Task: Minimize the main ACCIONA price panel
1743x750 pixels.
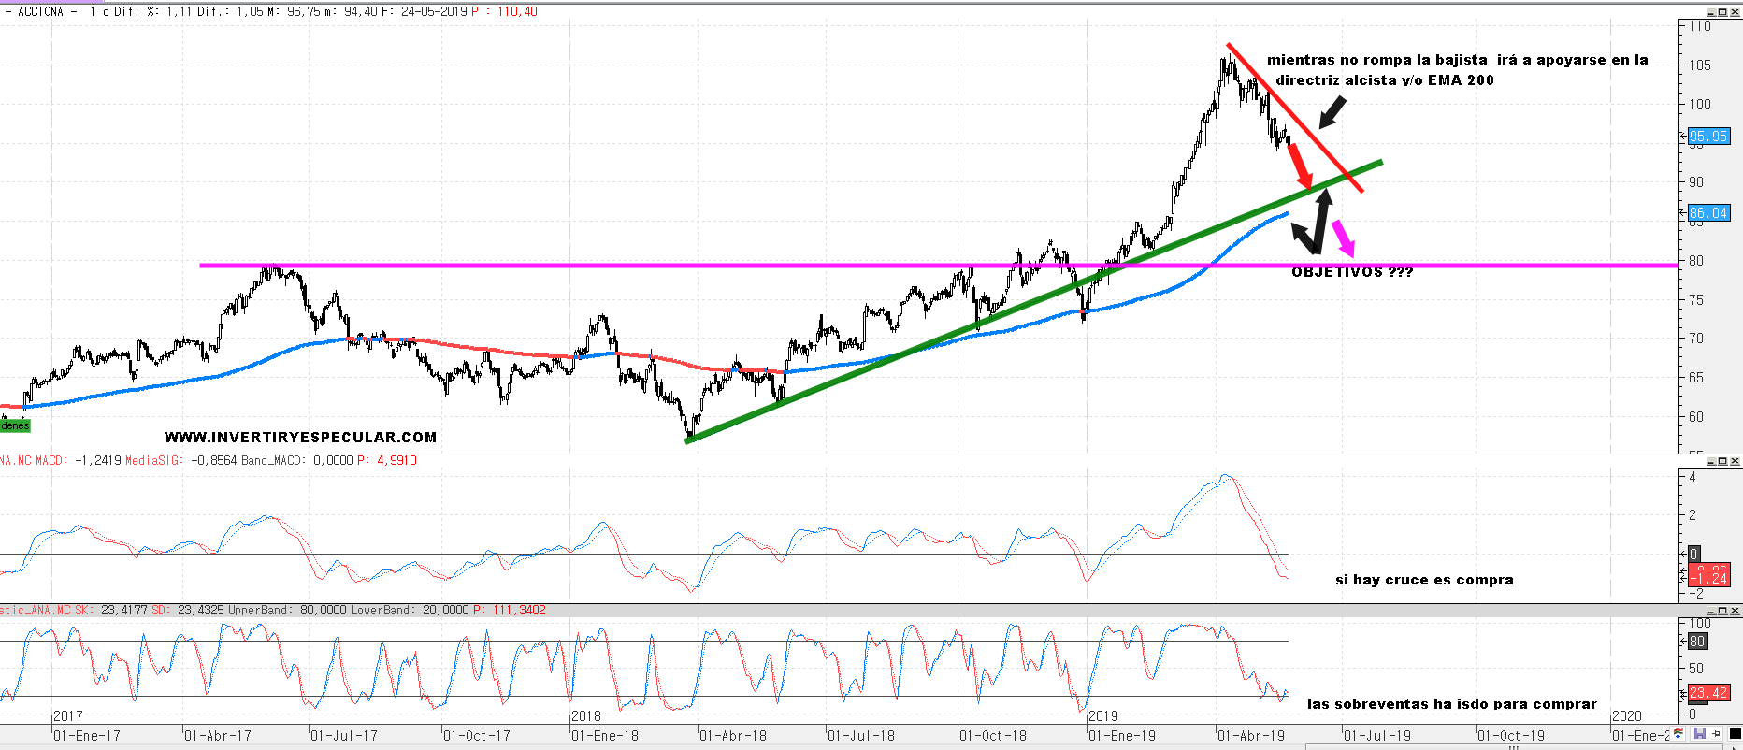Action: (x=1712, y=12)
